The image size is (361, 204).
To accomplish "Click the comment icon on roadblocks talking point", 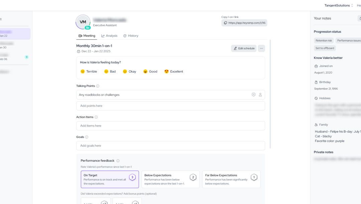I will tap(254, 95).
